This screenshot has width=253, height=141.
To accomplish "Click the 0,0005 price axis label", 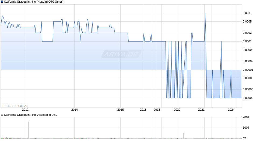I will pos(247,21).
